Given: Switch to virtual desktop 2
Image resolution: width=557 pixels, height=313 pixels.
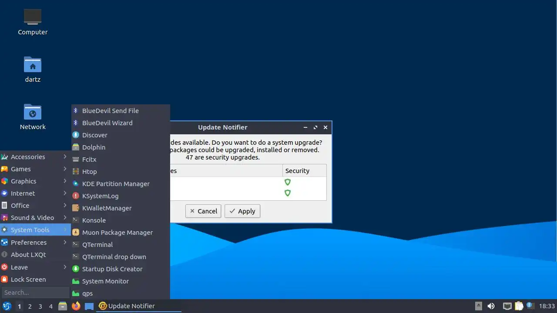Looking at the screenshot, I should (x=30, y=306).
